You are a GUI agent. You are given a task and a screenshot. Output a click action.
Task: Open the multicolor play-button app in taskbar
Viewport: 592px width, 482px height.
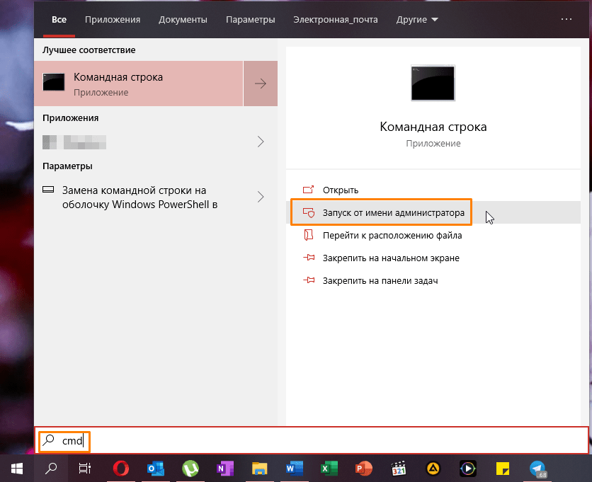(x=468, y=469)
